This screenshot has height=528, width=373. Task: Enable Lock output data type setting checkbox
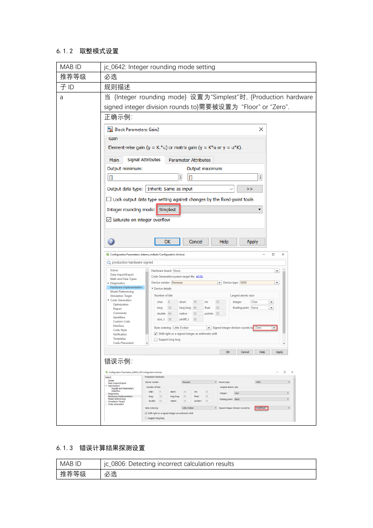109,200
